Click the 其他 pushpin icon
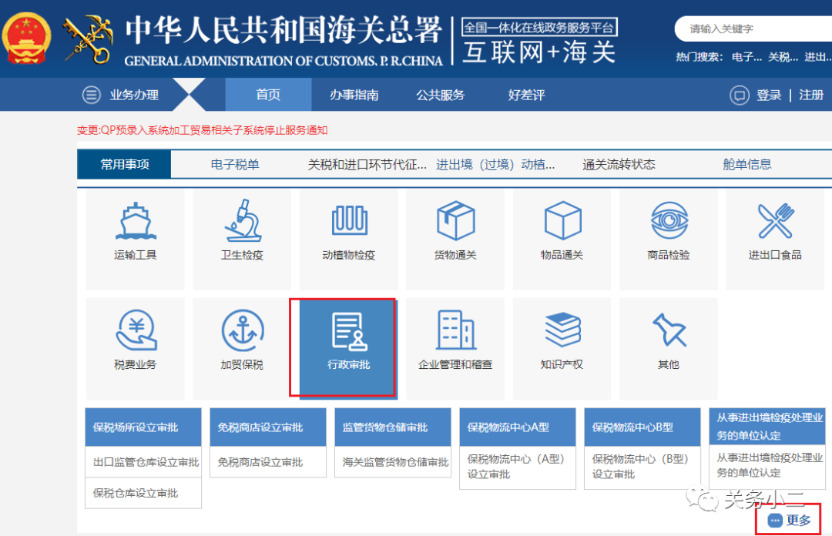The height and width of the screenshot is (536, 832). click(669, 332)
